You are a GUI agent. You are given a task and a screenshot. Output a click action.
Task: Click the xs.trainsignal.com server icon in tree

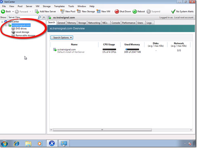[x=10, y=25]
